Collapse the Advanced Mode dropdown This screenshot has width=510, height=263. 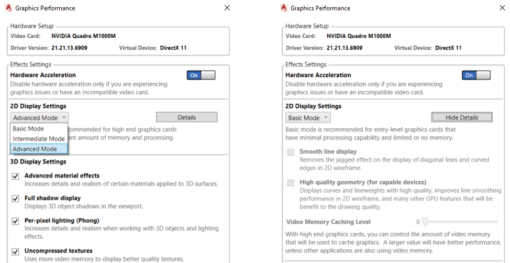click(40, 118)
